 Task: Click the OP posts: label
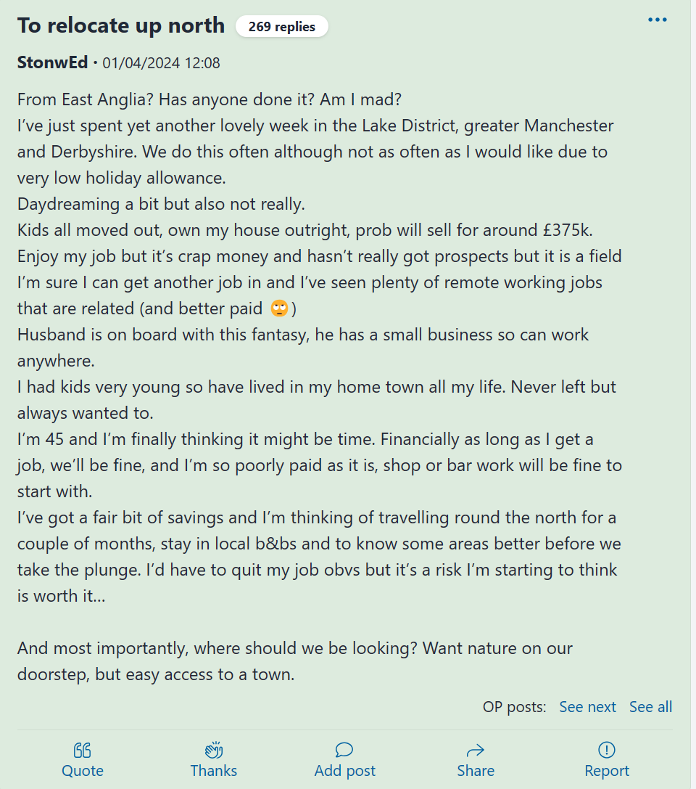(x=514, y=707)
